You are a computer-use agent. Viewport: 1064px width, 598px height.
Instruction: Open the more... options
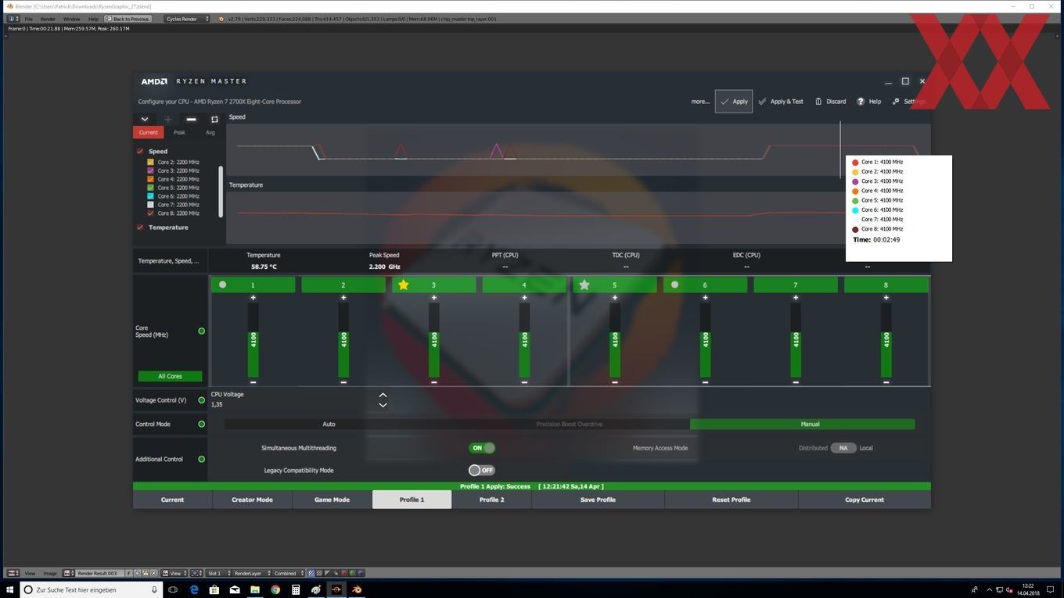click(700, 101)
